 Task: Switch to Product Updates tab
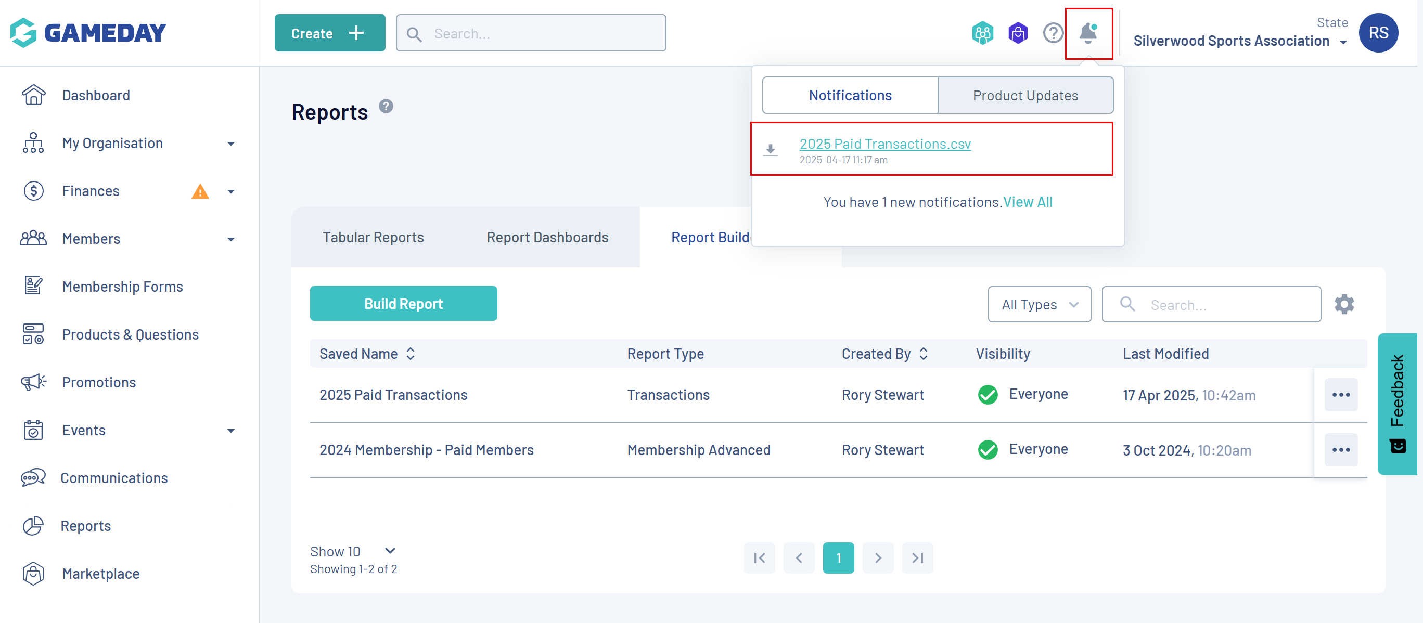coord(1025,96)
